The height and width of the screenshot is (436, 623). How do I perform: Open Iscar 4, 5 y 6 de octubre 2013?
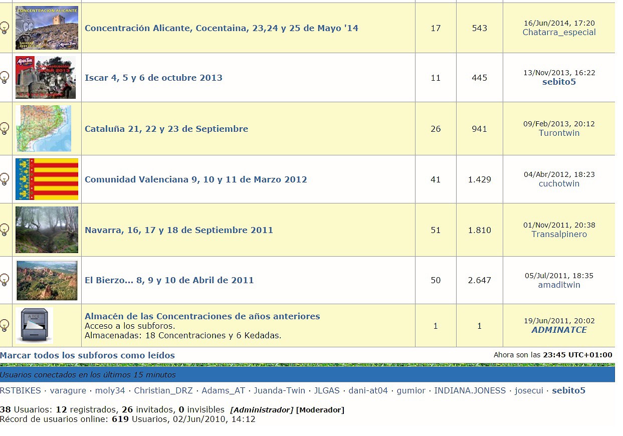pos(153,78)
